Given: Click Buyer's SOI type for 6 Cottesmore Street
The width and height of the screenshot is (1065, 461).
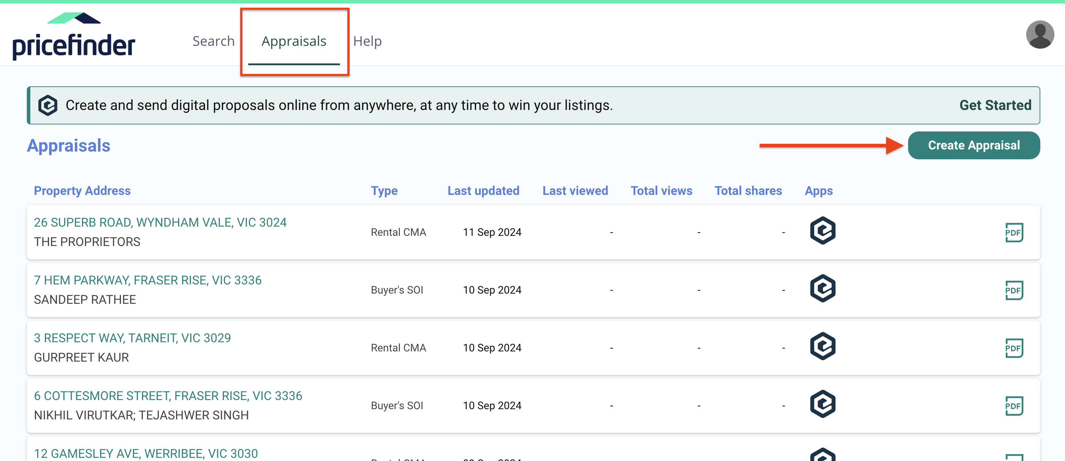Looking at the screenshot, I should pos(397,406).
